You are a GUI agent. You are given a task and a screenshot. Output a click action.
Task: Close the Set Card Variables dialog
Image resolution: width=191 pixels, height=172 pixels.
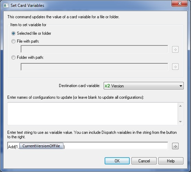180,3
